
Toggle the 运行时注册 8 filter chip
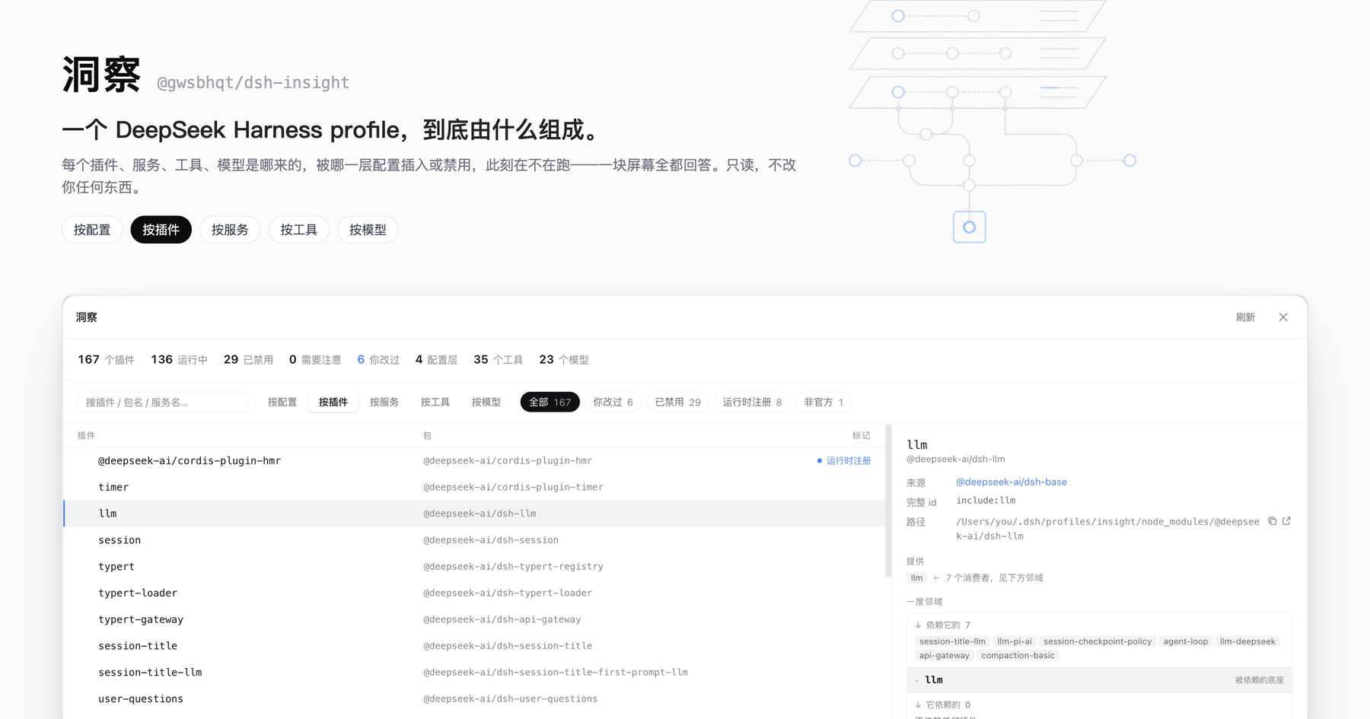click(752, 402)
